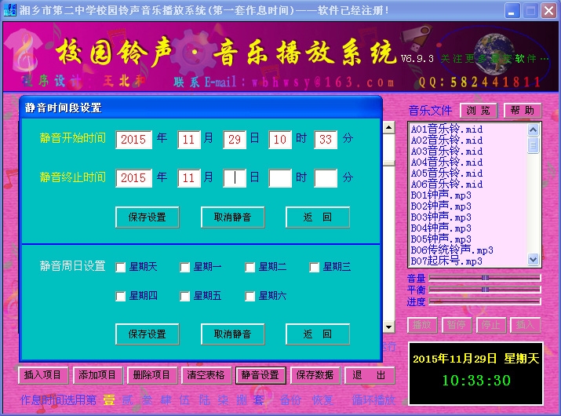
Task: Click the 音量 volume slider
Action: pyautogui.click(x=485, y=278)
